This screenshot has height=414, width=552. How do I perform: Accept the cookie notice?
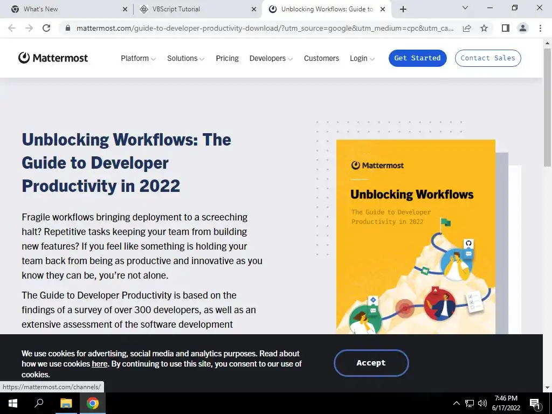point(371,363)
